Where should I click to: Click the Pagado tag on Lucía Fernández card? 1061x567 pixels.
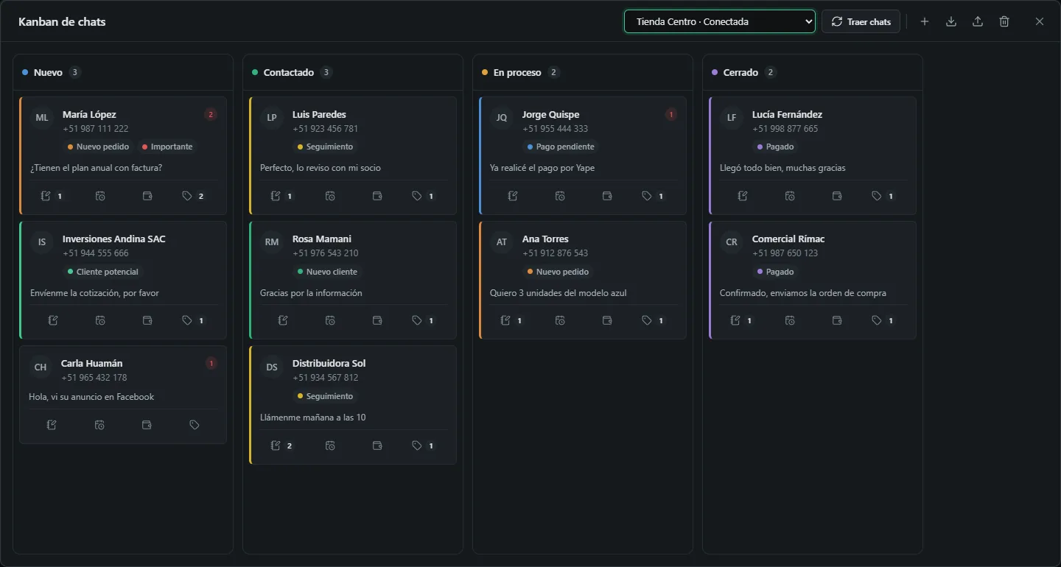click(774, 147)
